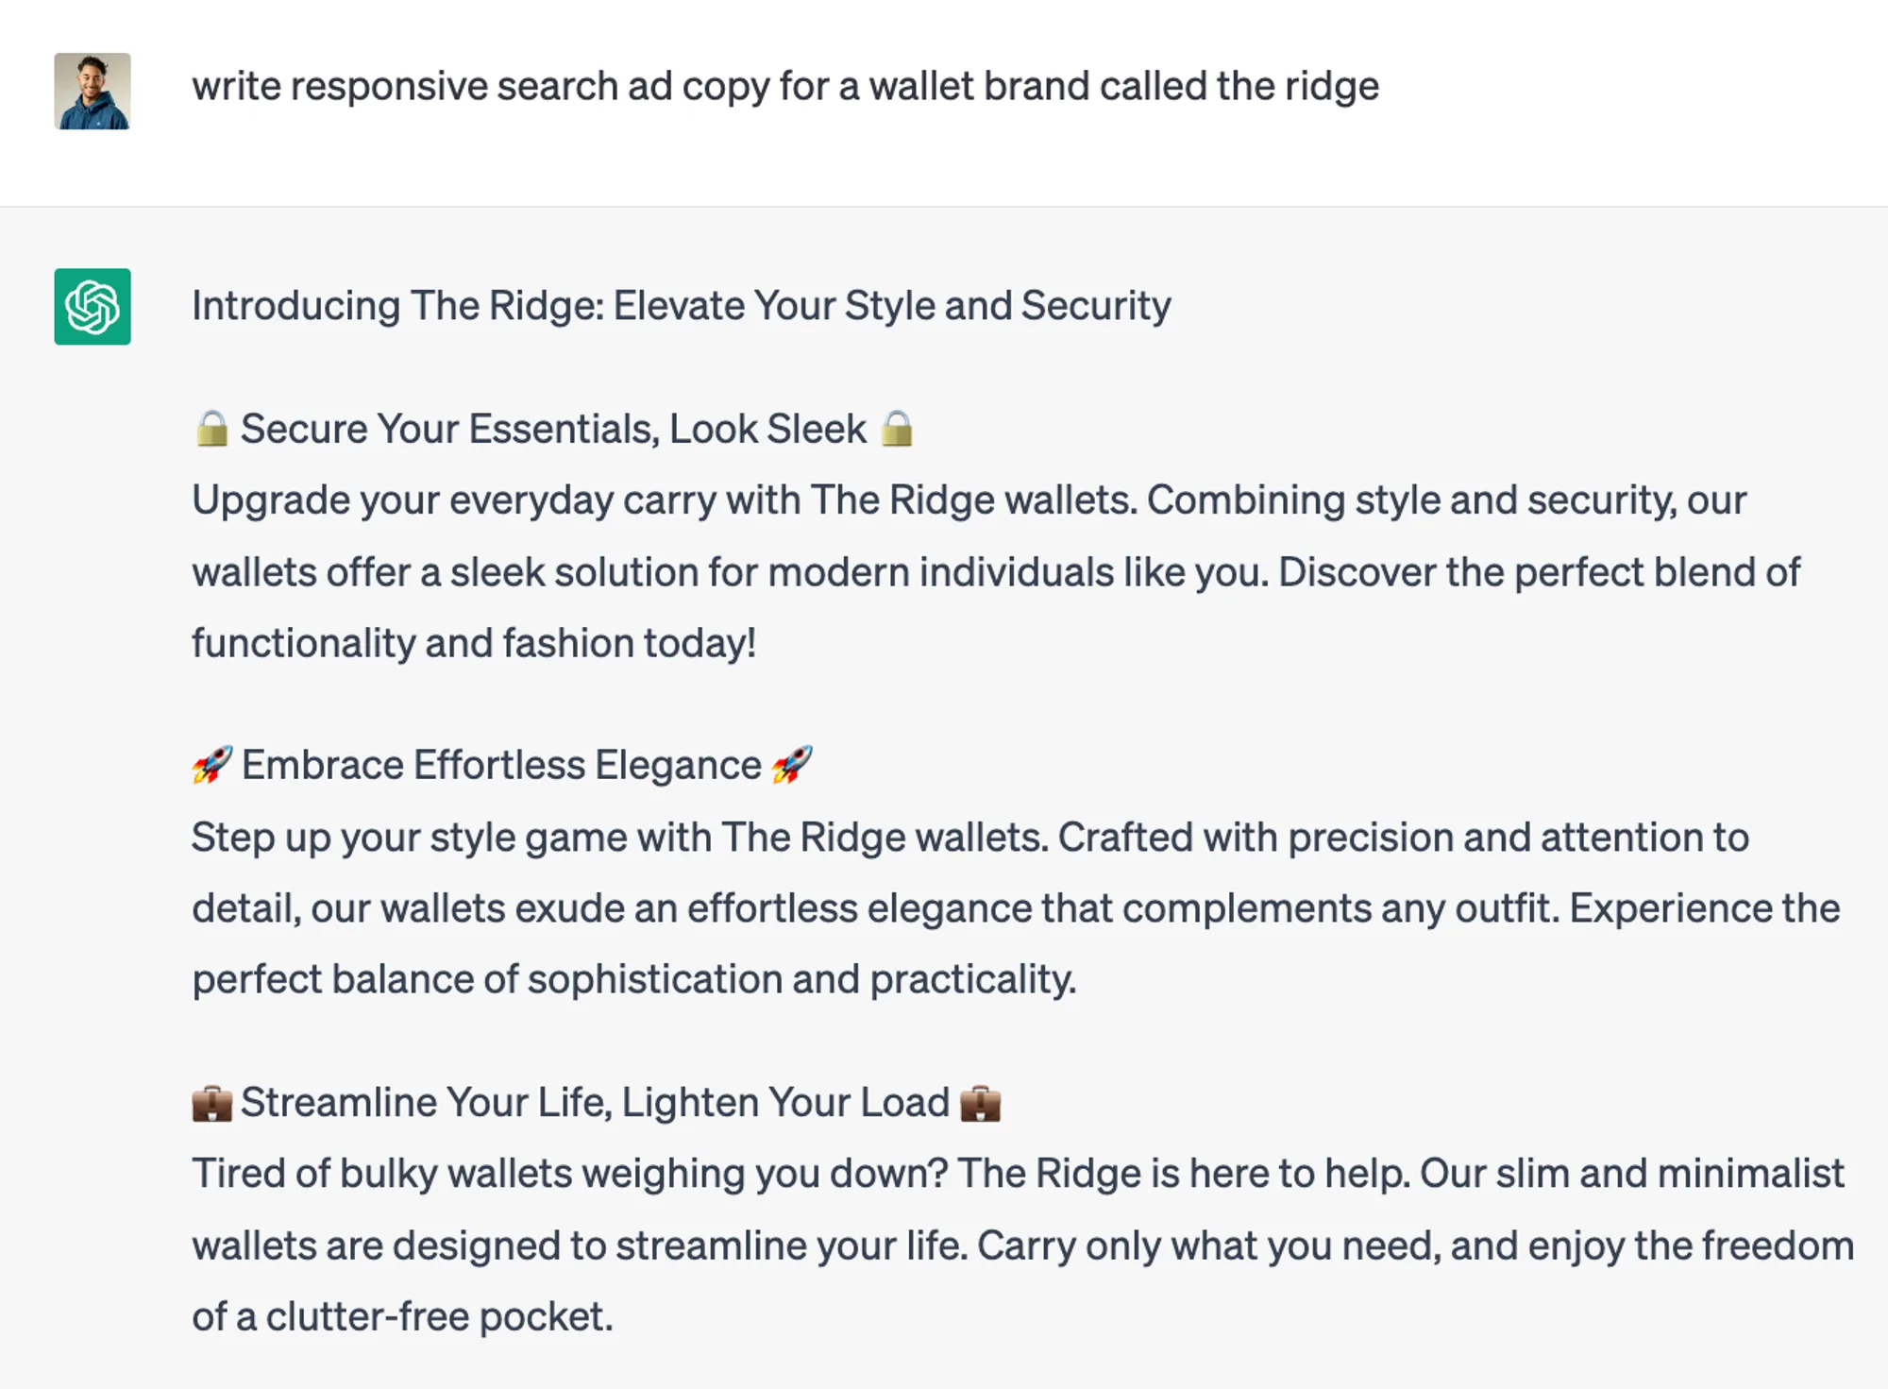This screenshot has height=1389, width=1888.
Task: Click the Secure Your Essentials, Look Sleek headline
Action: click(x=553, y=429)
